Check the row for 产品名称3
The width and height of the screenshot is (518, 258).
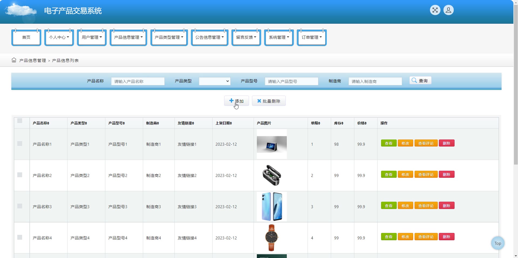point(20,206)
